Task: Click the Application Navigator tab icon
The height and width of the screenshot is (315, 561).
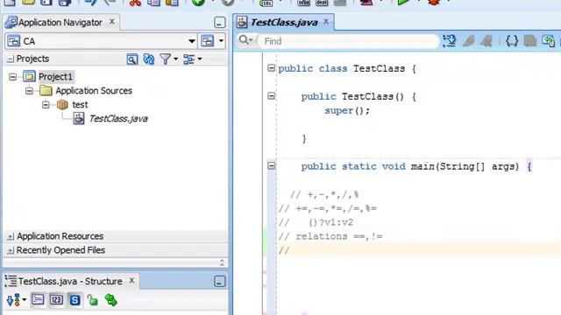Action: pos(11,22)
